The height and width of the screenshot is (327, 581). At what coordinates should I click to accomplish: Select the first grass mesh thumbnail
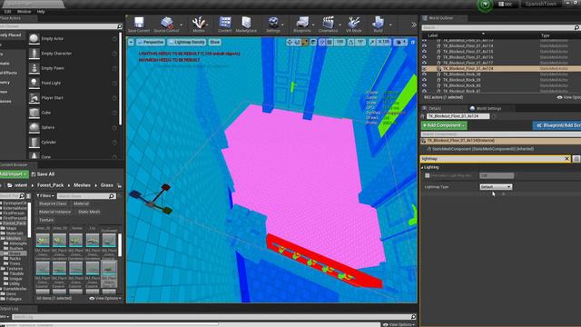(43, 241)
